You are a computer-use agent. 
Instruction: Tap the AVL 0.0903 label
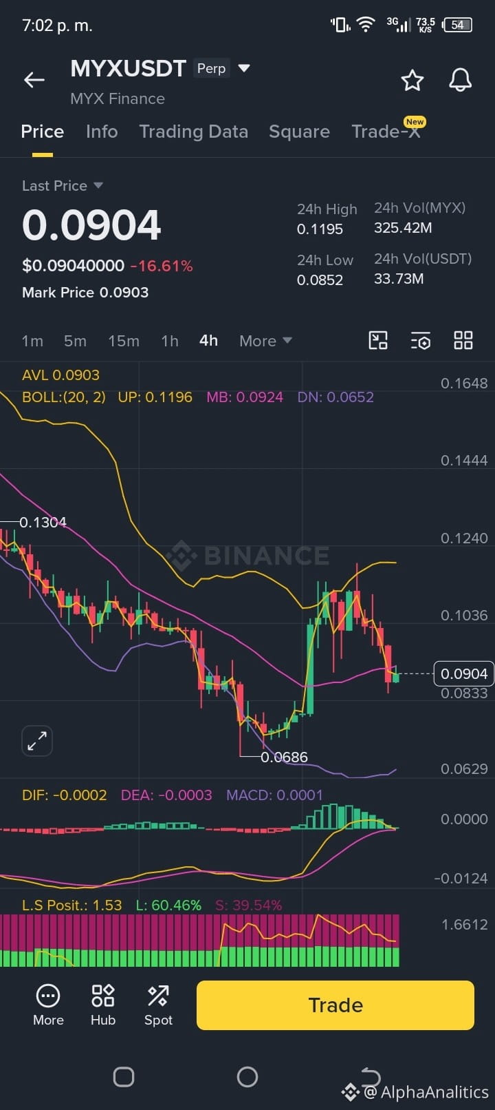[x=60, y=375]
